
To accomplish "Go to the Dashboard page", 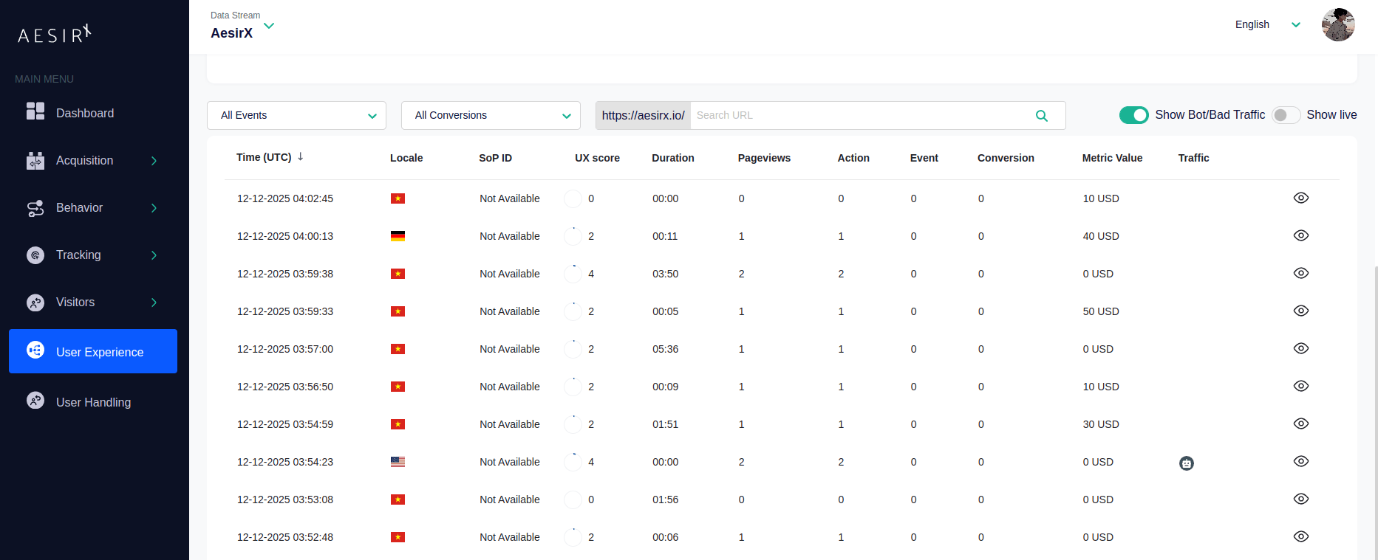I will tap(84, 113).
